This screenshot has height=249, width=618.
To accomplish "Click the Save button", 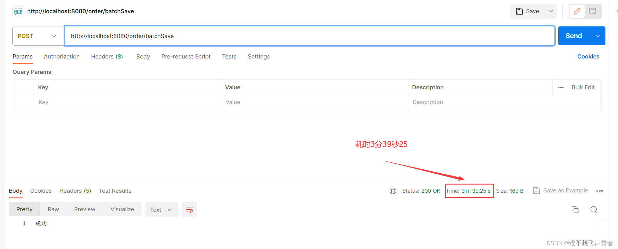I will click(527, 11).
